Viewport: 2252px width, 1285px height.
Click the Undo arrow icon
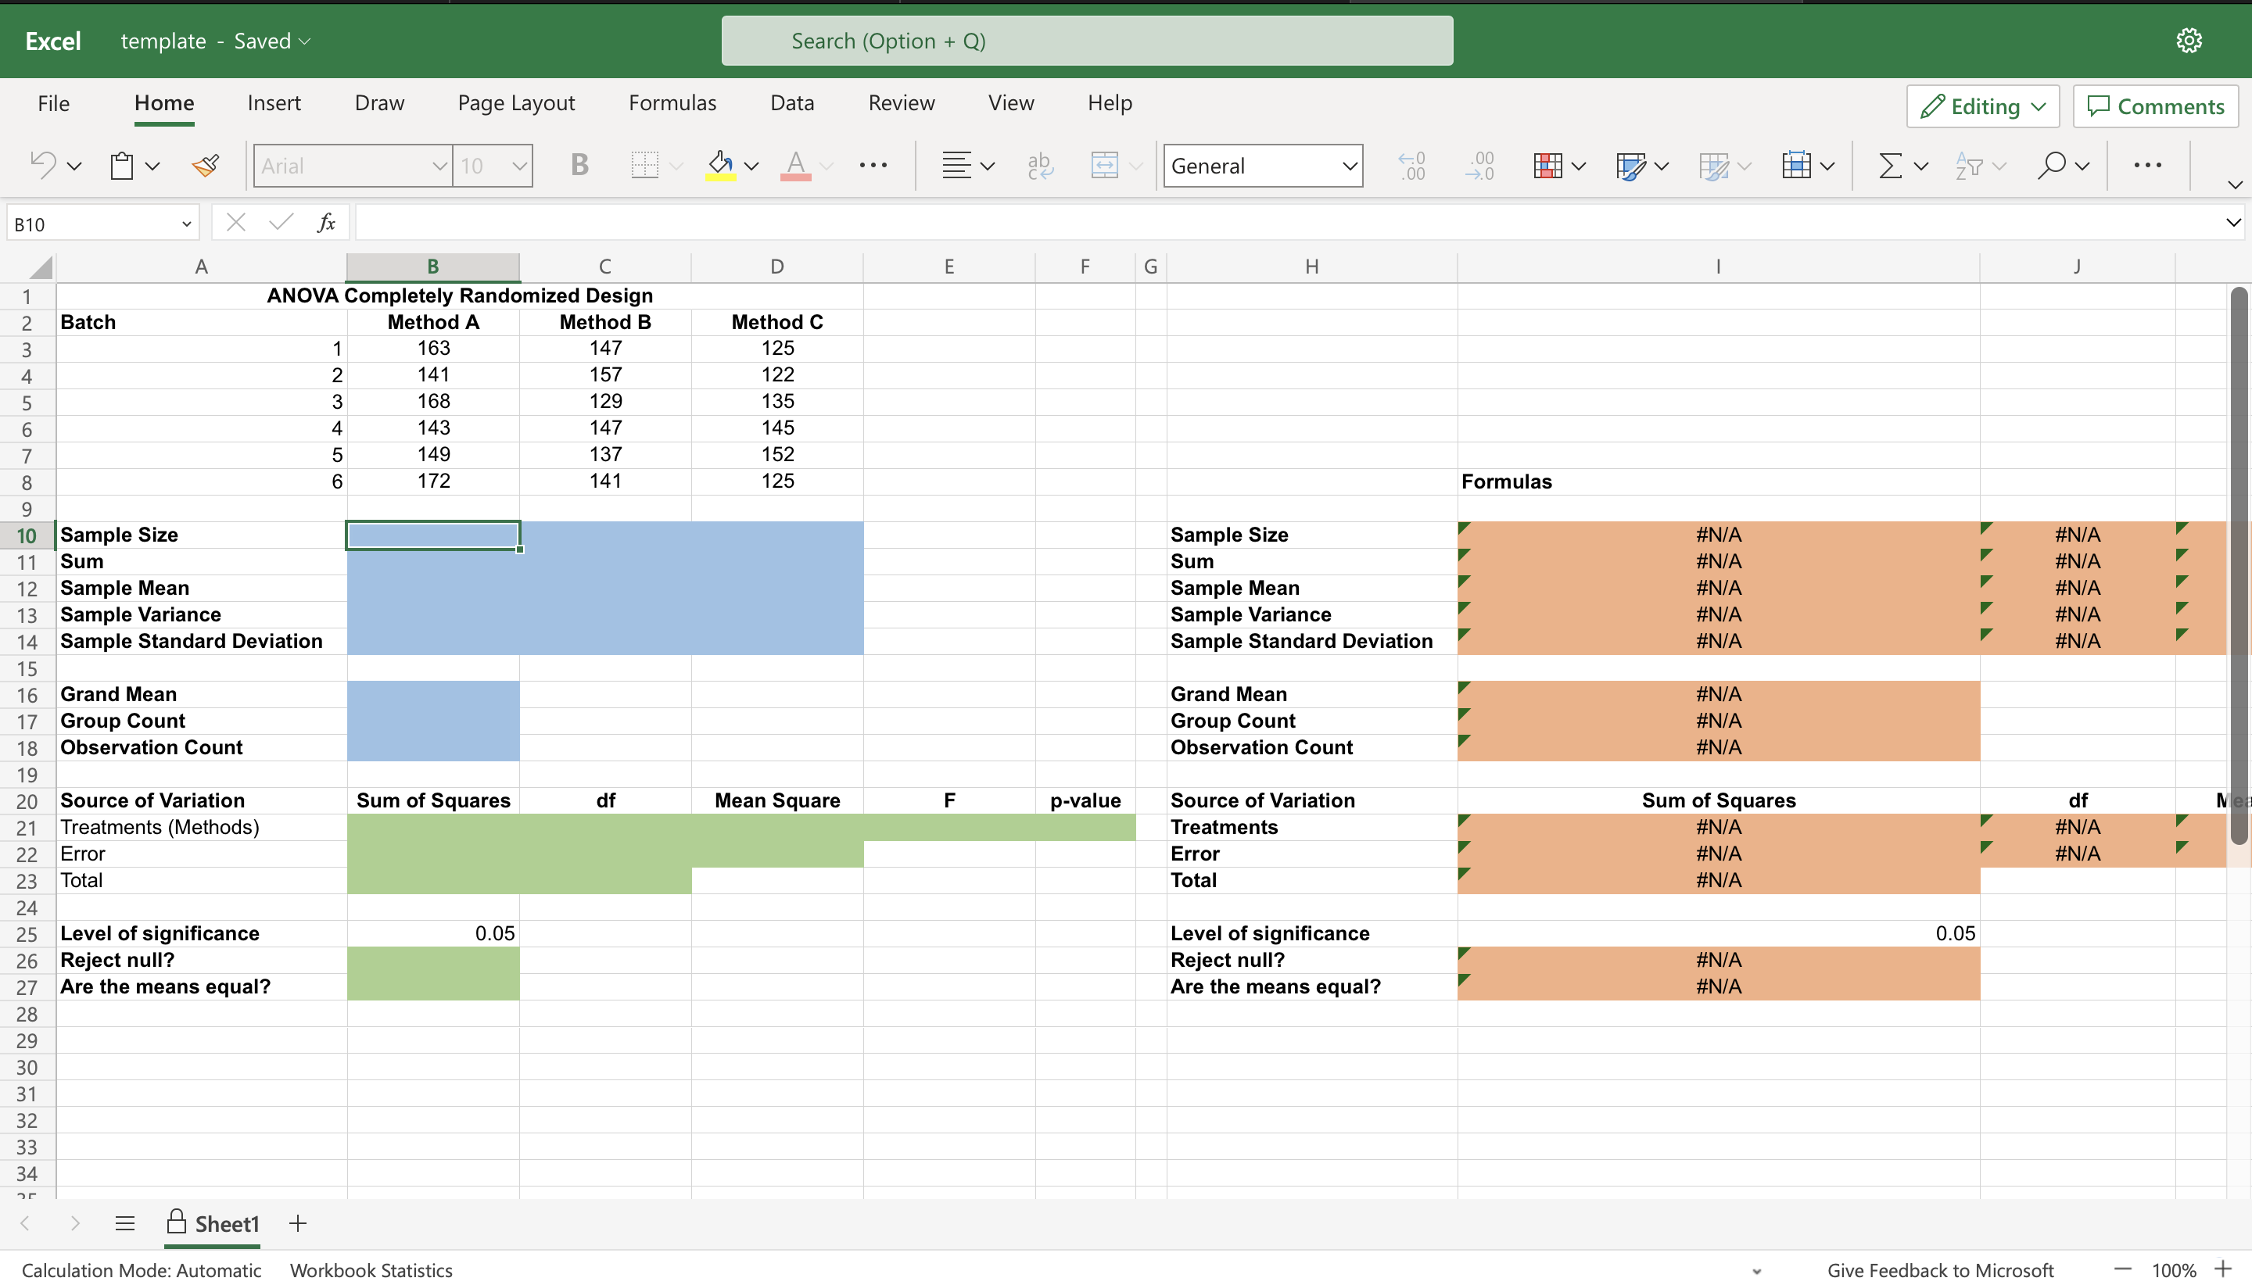pyautogui.click(x=42, y=165)
